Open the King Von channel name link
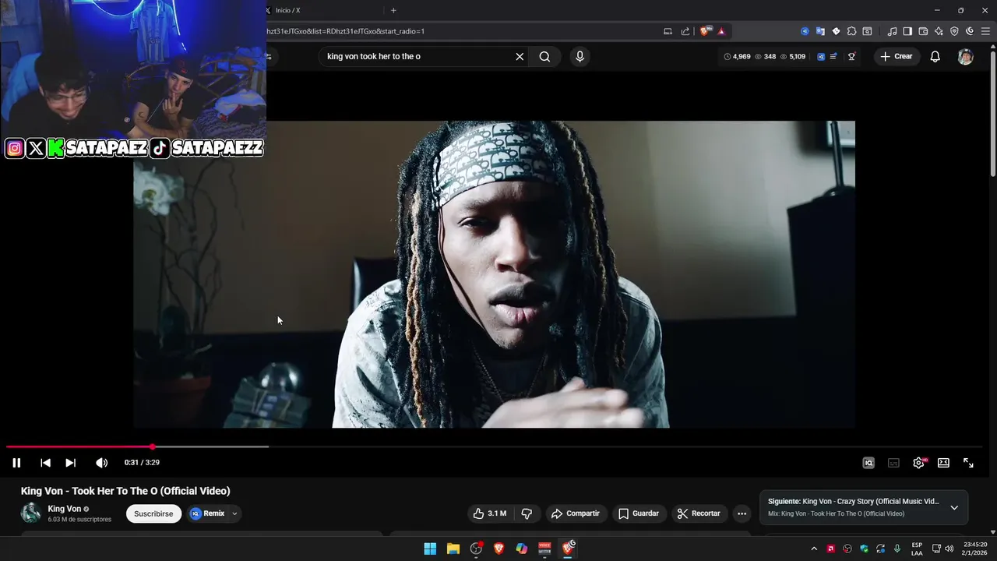997x561 pixels. click(64, 509)
